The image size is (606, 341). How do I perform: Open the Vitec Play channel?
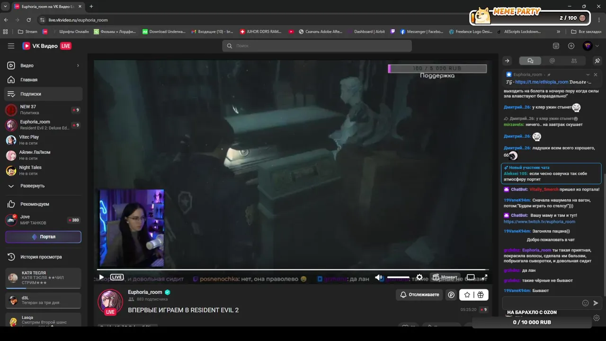[43, 140]
